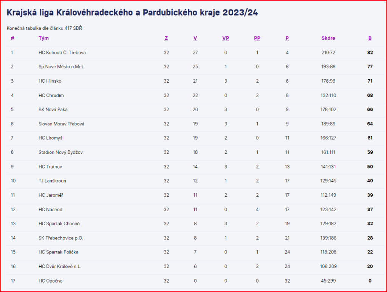The image size is (387, 292).
Task: Click the 'B' points column header
Action: tap(370, 38)
